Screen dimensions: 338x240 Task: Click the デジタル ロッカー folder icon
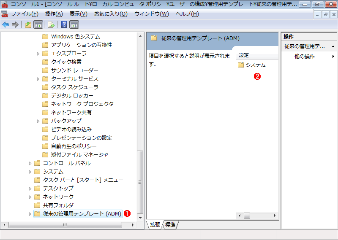pos(45,96)
